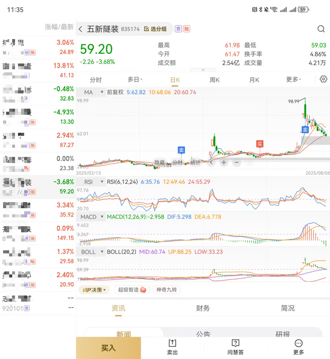The height and width of the screenshot is (359, 330).
Task: Tap the NFC icon in status bar
Action: (254, 10)
